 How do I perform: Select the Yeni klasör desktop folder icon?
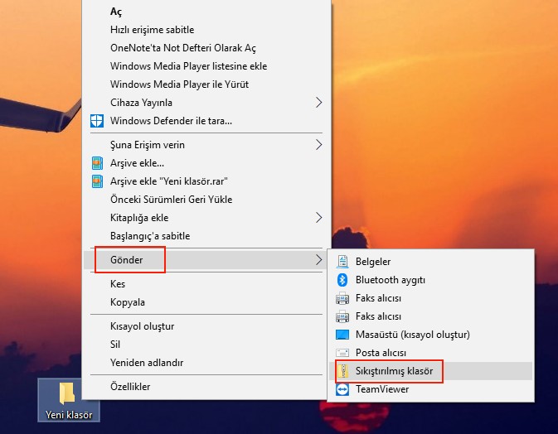pyautogui.click(x=68, y=393)
